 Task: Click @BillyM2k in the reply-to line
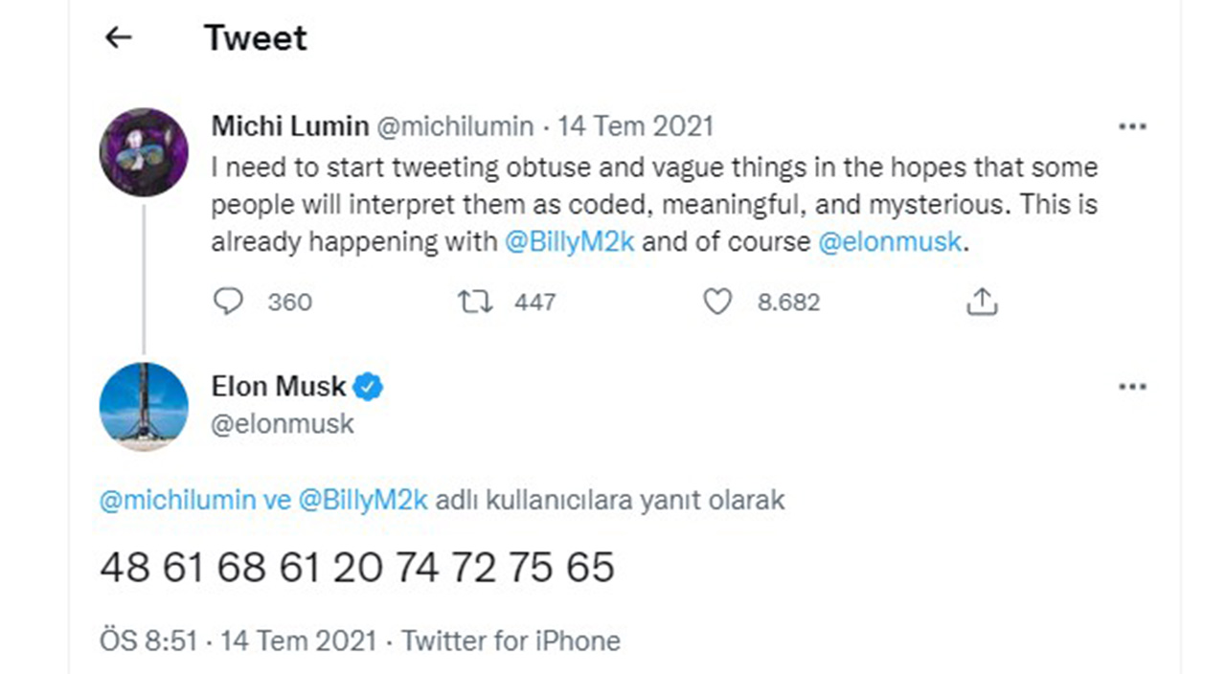pos(363,500)
